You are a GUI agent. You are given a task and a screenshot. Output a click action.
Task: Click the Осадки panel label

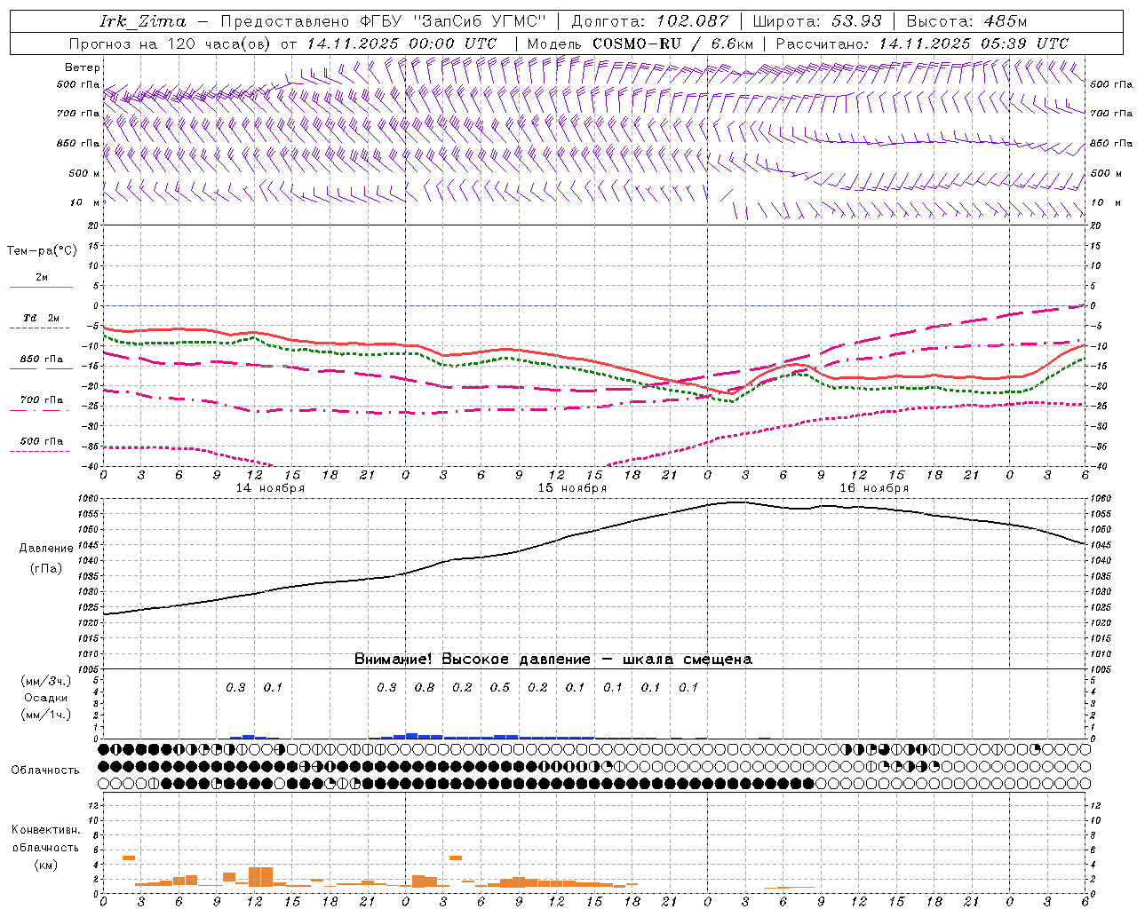pos(45,698)
